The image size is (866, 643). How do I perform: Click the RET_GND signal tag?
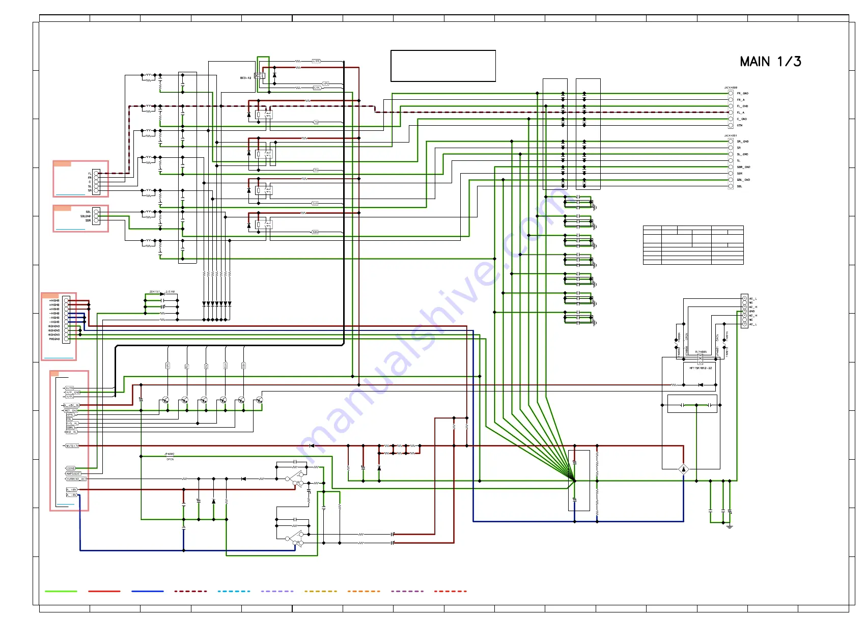click(x=71, y=410)
